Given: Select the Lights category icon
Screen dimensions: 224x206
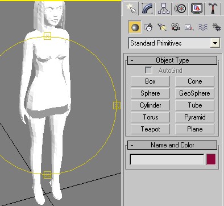Looking at the screenshot, I should [x=161, y=27].
